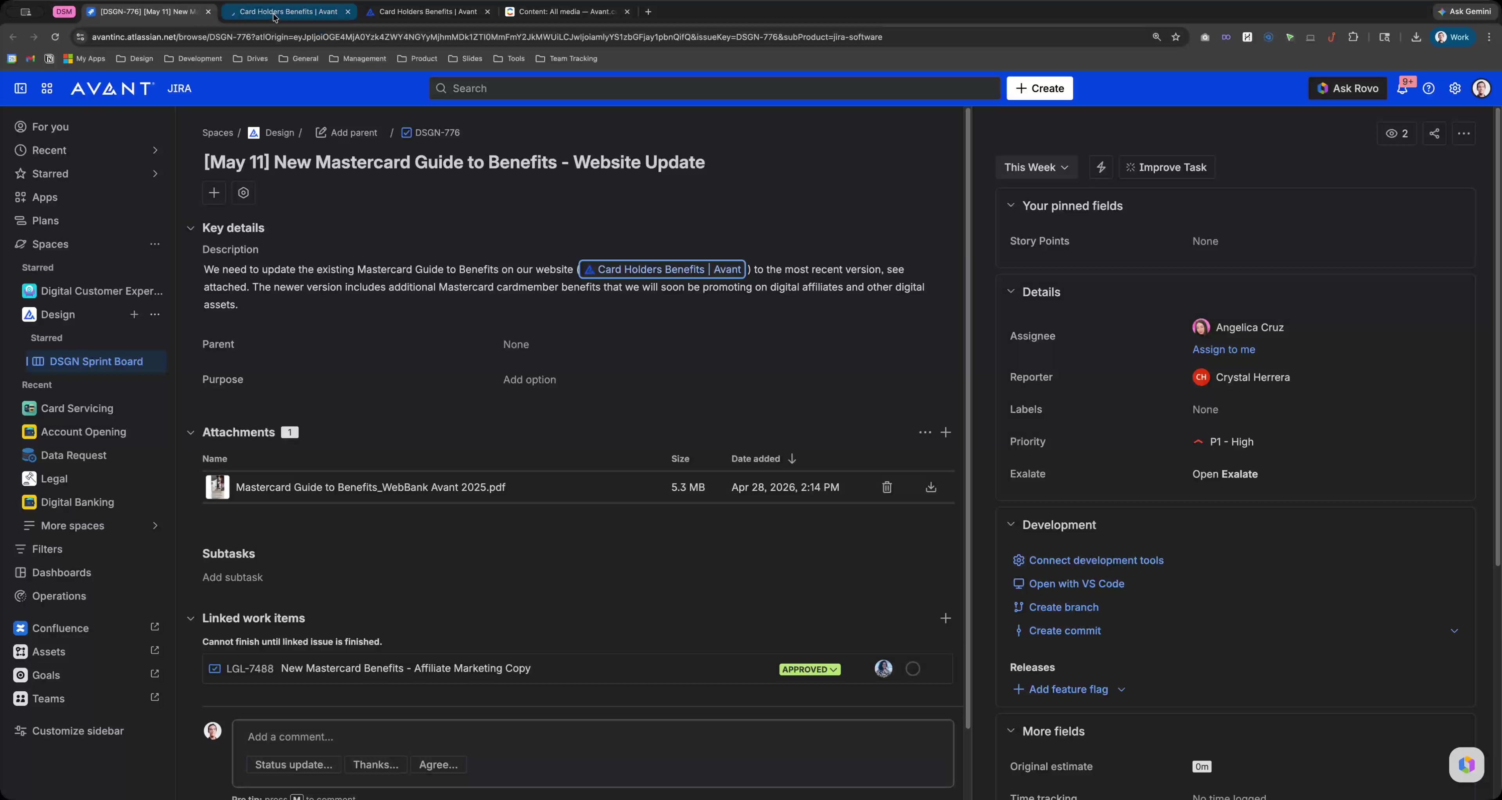
Task: Collapse the Attachments section
Action: 190,432
